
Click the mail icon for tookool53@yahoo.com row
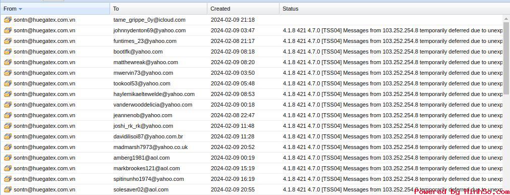point(8,83)
